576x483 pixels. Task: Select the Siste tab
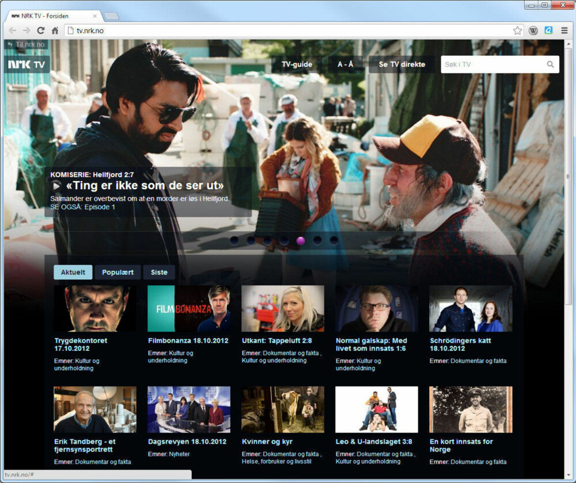[x=159, y=272]
